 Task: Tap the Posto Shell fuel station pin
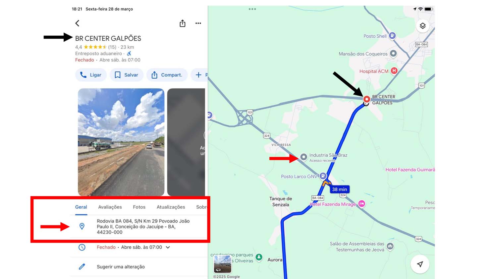pos(392,35)
